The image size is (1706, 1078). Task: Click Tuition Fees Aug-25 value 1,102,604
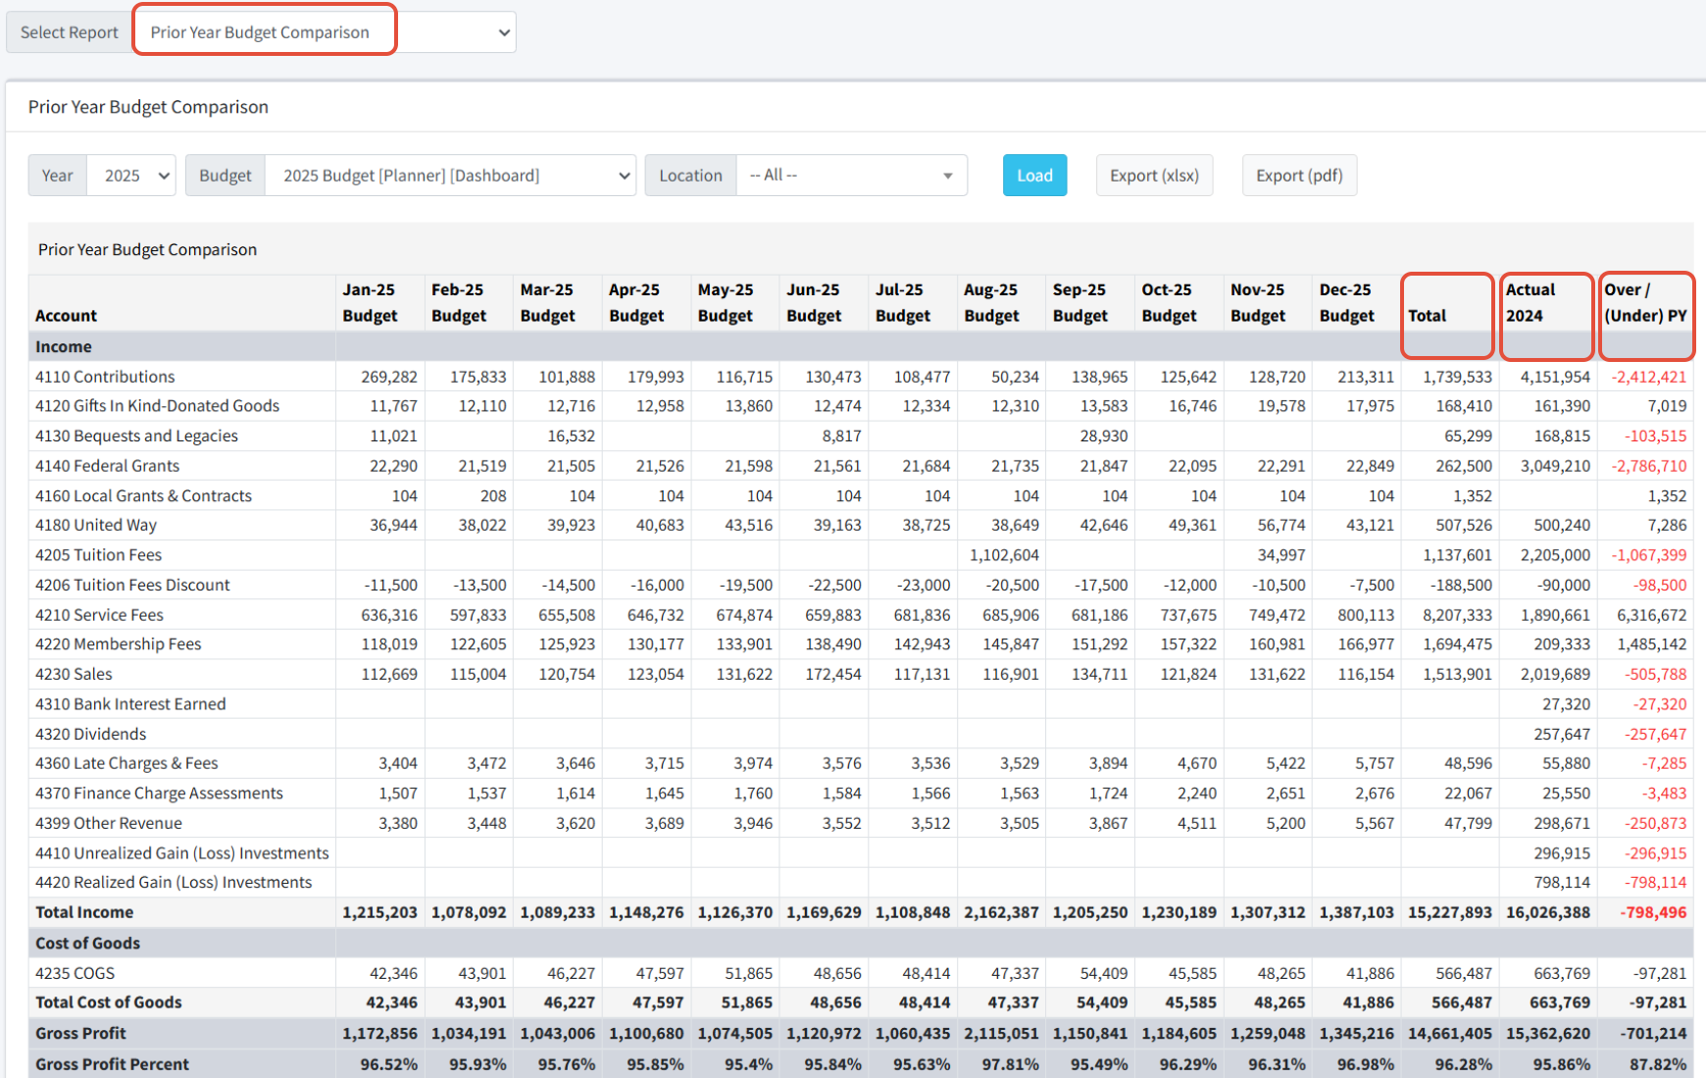tap(1004, 555)
